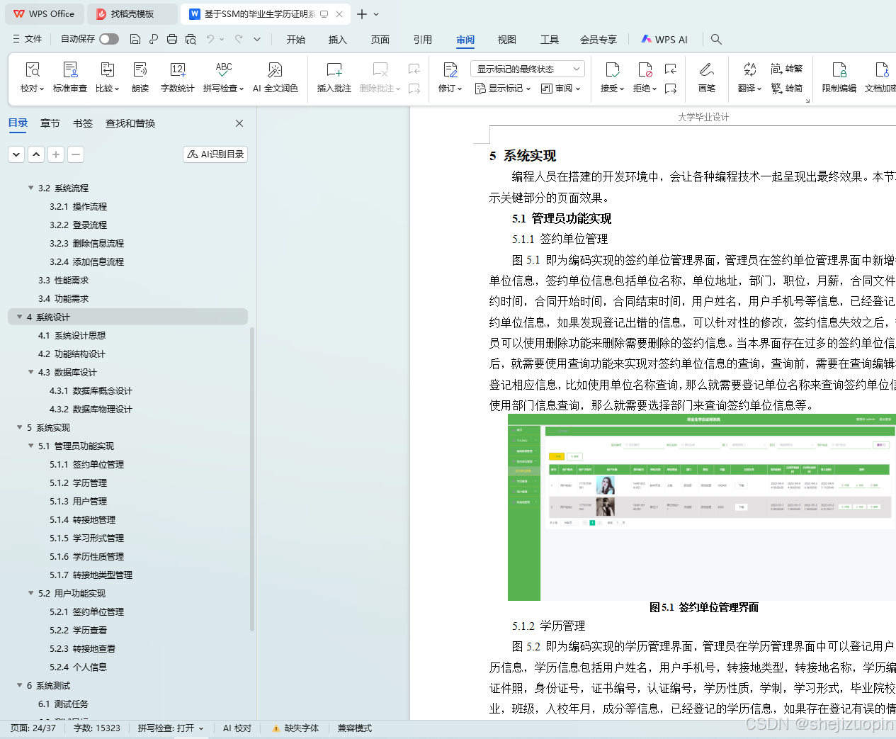The width and height of the screenshot is (896, 739).
Task: Open the 显示标记的最终状态 dropdown
Action: 527,68
